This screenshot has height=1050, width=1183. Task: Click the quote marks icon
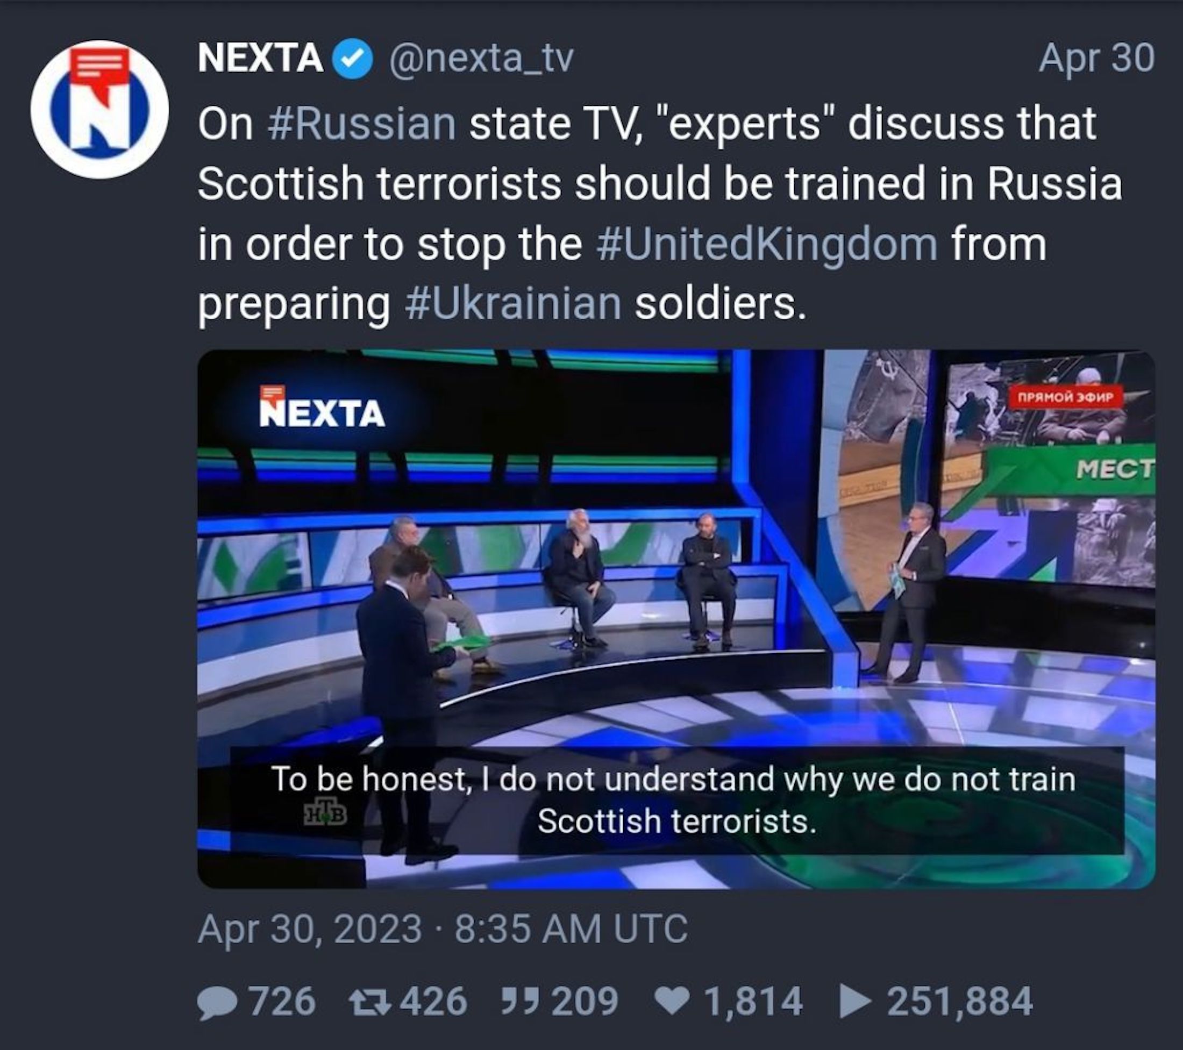523,999
